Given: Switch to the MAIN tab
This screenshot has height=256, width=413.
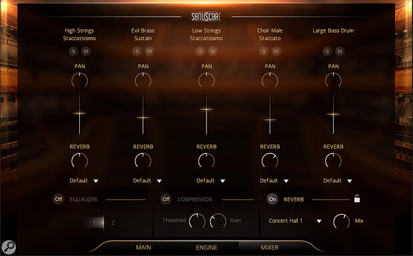Looking at the screenshot, I should pos(143,247).
